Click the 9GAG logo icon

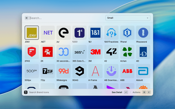click(x=80, y=71)
